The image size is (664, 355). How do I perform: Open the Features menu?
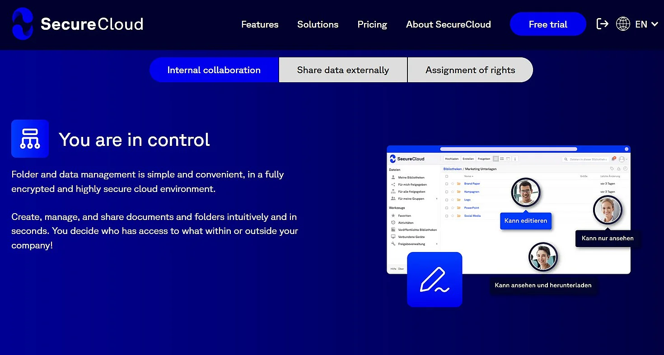(x=260, y=24)
